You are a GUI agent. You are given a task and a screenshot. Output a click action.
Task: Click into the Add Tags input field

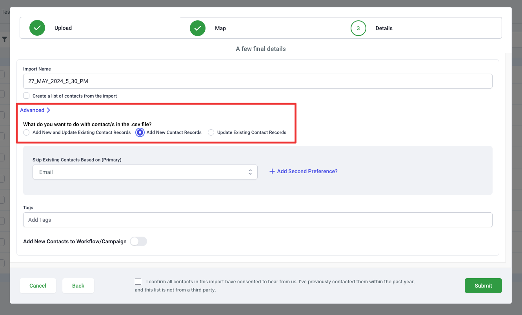pyautogui.click(x=257, y=220)
